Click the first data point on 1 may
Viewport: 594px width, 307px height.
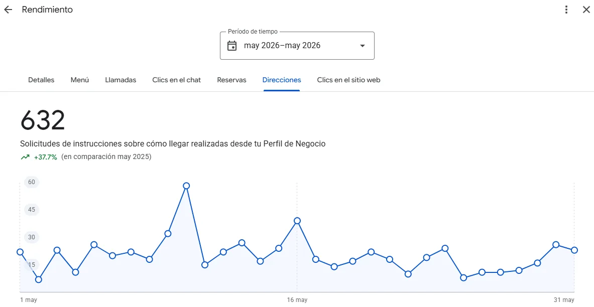20,252
